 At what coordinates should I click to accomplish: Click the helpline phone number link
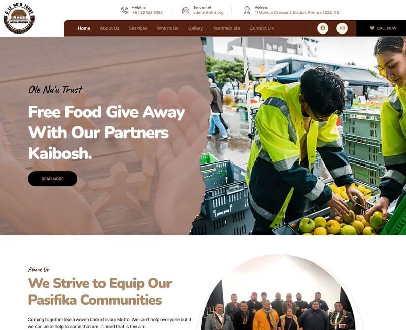click(147, 12)
